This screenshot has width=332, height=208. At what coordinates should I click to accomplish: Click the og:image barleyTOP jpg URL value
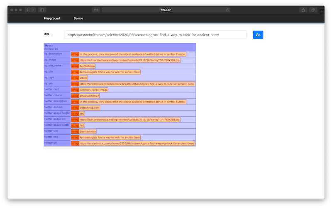coord(129,60)
